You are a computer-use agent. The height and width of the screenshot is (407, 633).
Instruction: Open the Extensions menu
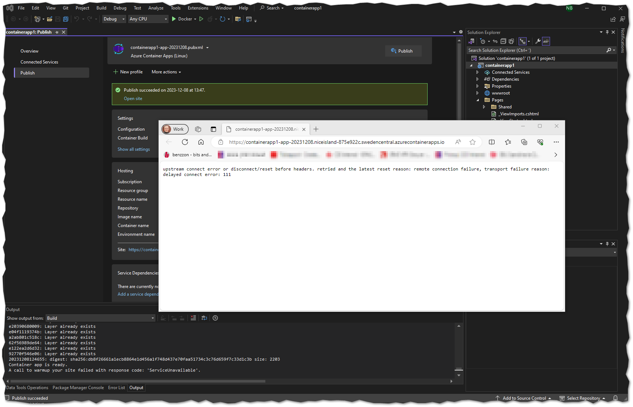[x=198, y=8]
